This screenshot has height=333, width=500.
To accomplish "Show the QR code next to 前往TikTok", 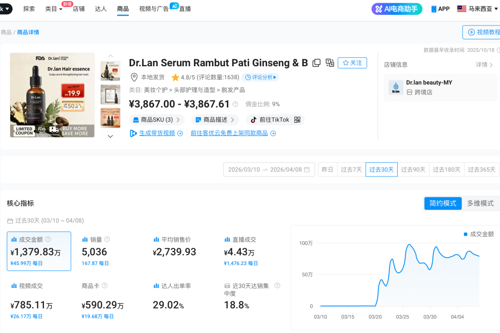I will (297, 119).
